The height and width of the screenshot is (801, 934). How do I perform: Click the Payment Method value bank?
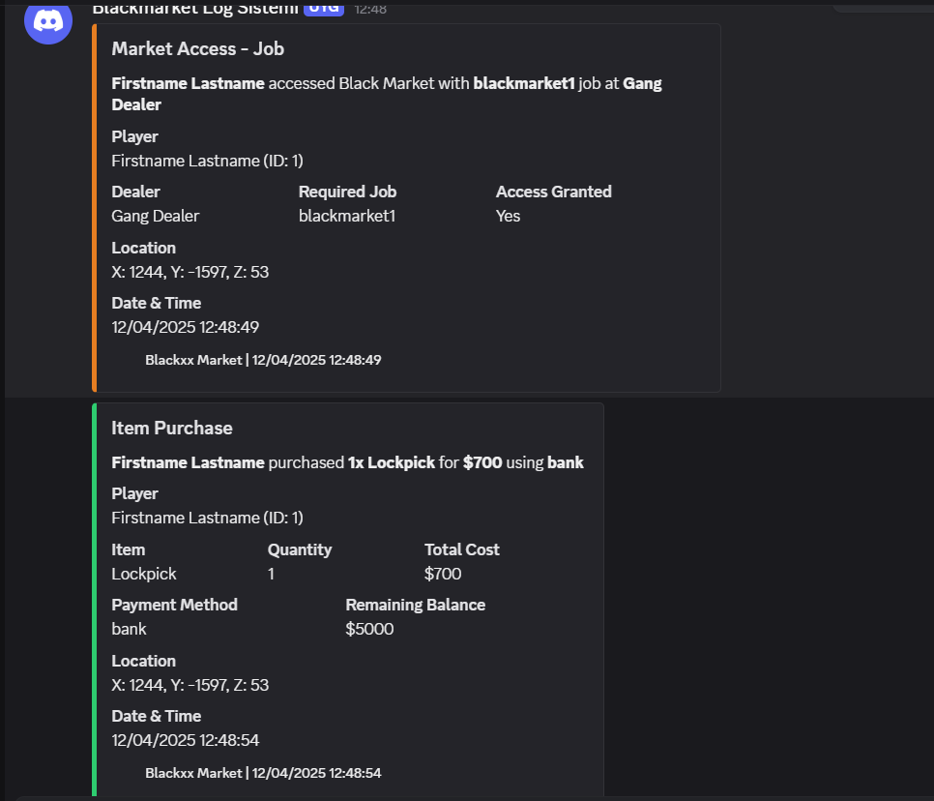coord(129,630)
